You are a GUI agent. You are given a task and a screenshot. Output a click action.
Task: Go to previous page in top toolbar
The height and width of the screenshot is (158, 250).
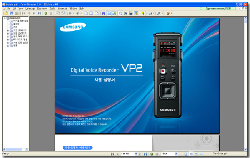[29, 13]
